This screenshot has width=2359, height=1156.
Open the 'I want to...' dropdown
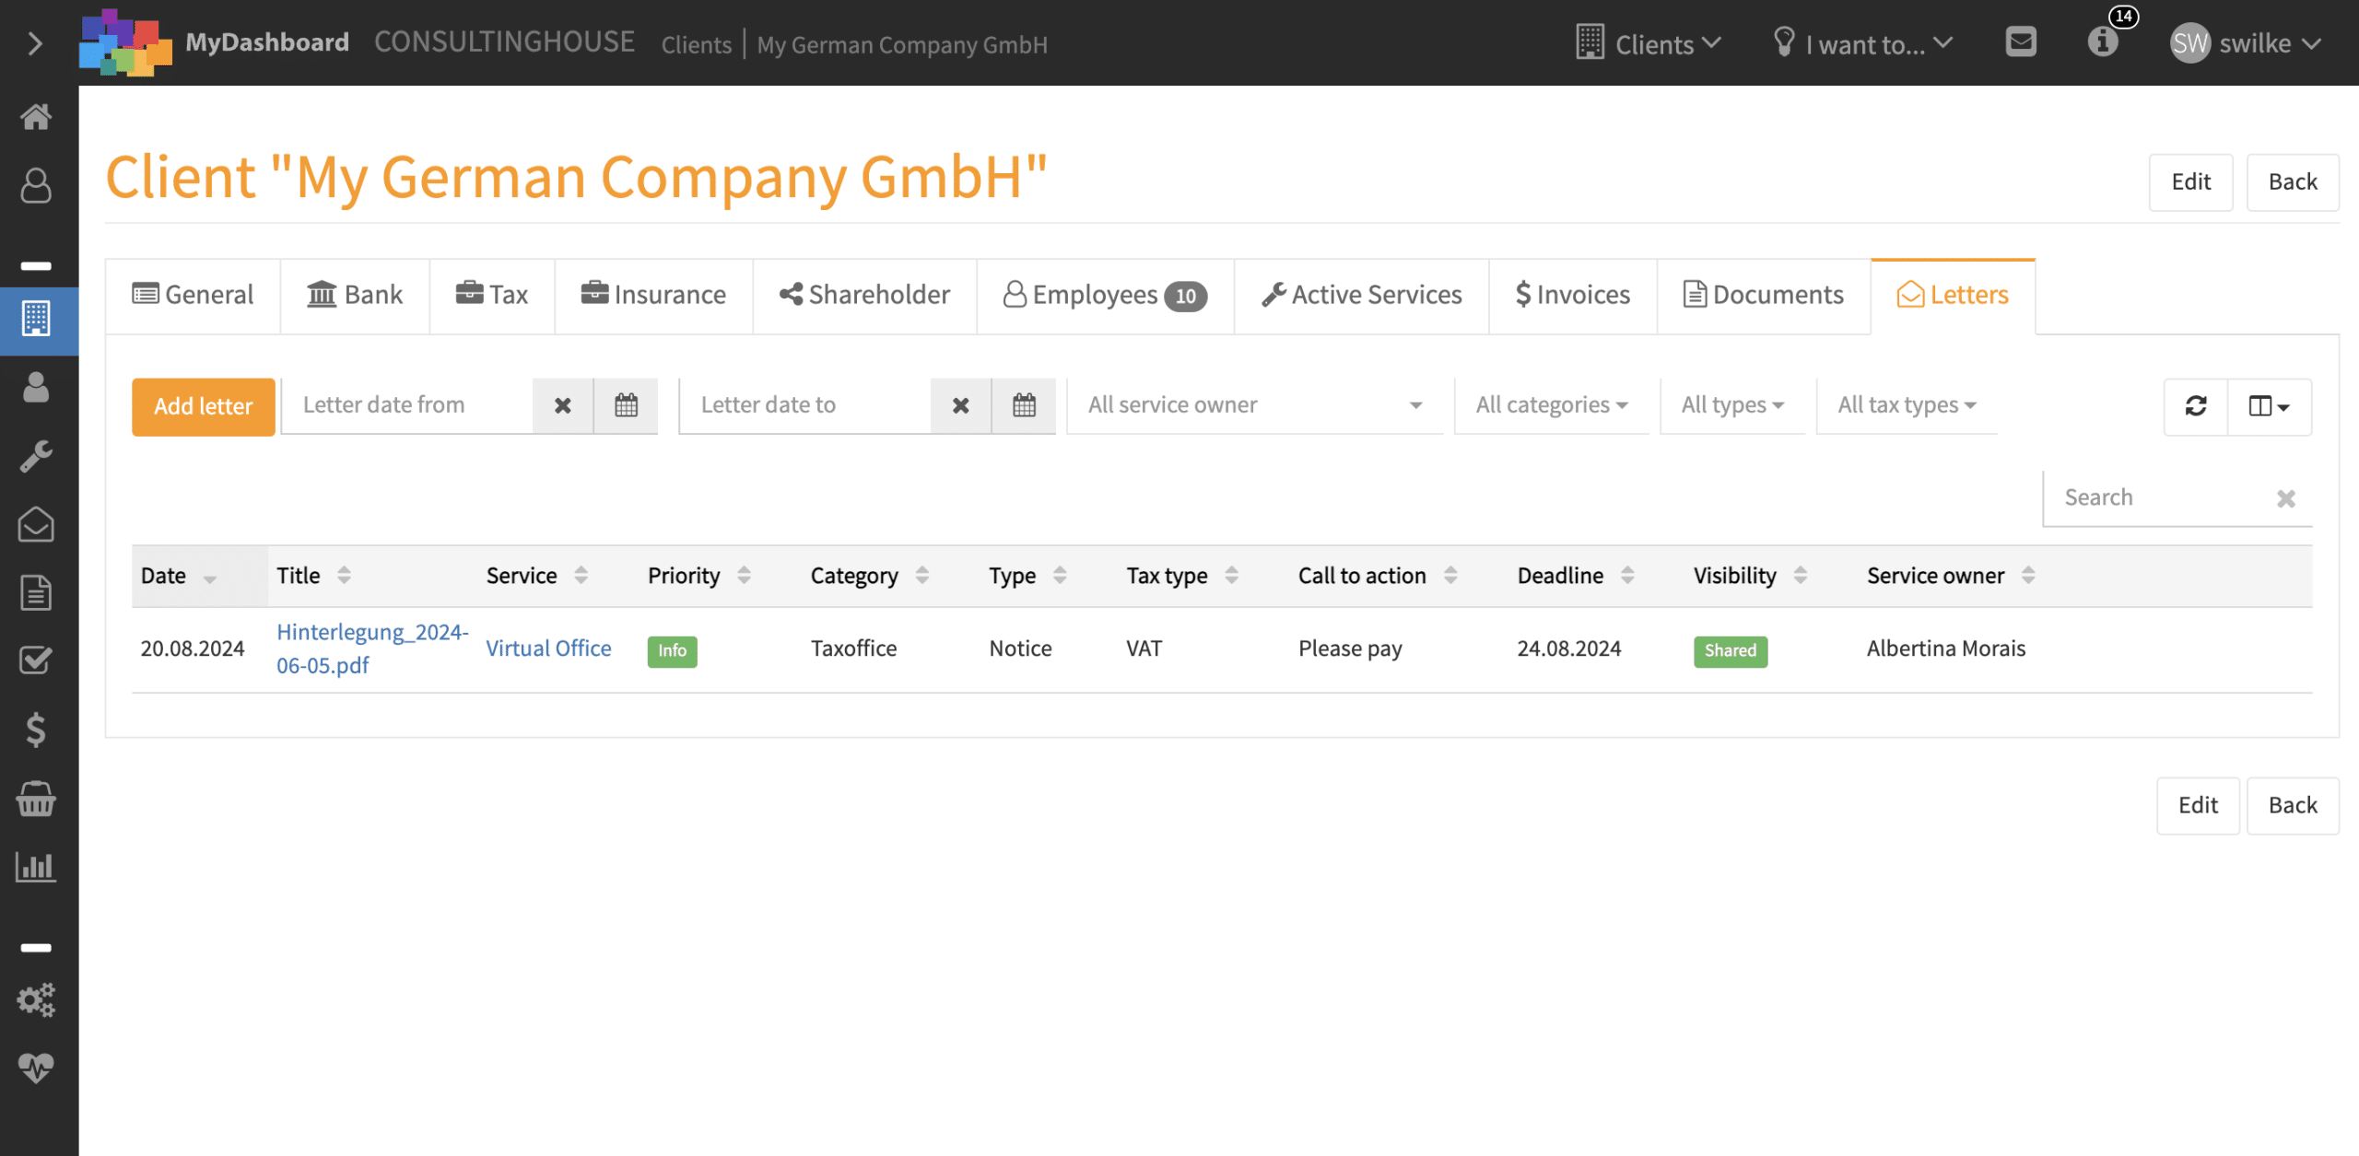point(1863,43)
